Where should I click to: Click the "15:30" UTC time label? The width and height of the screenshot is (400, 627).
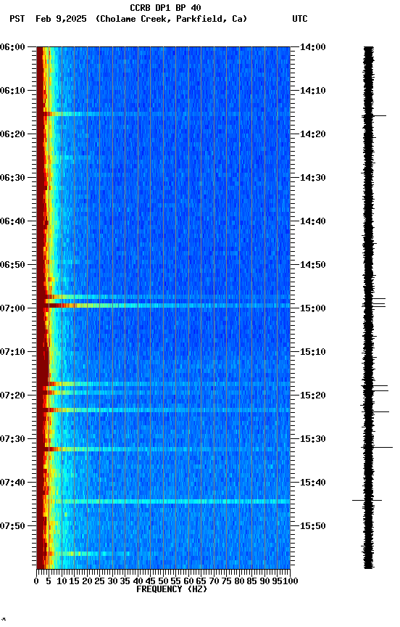coord(313,440)
